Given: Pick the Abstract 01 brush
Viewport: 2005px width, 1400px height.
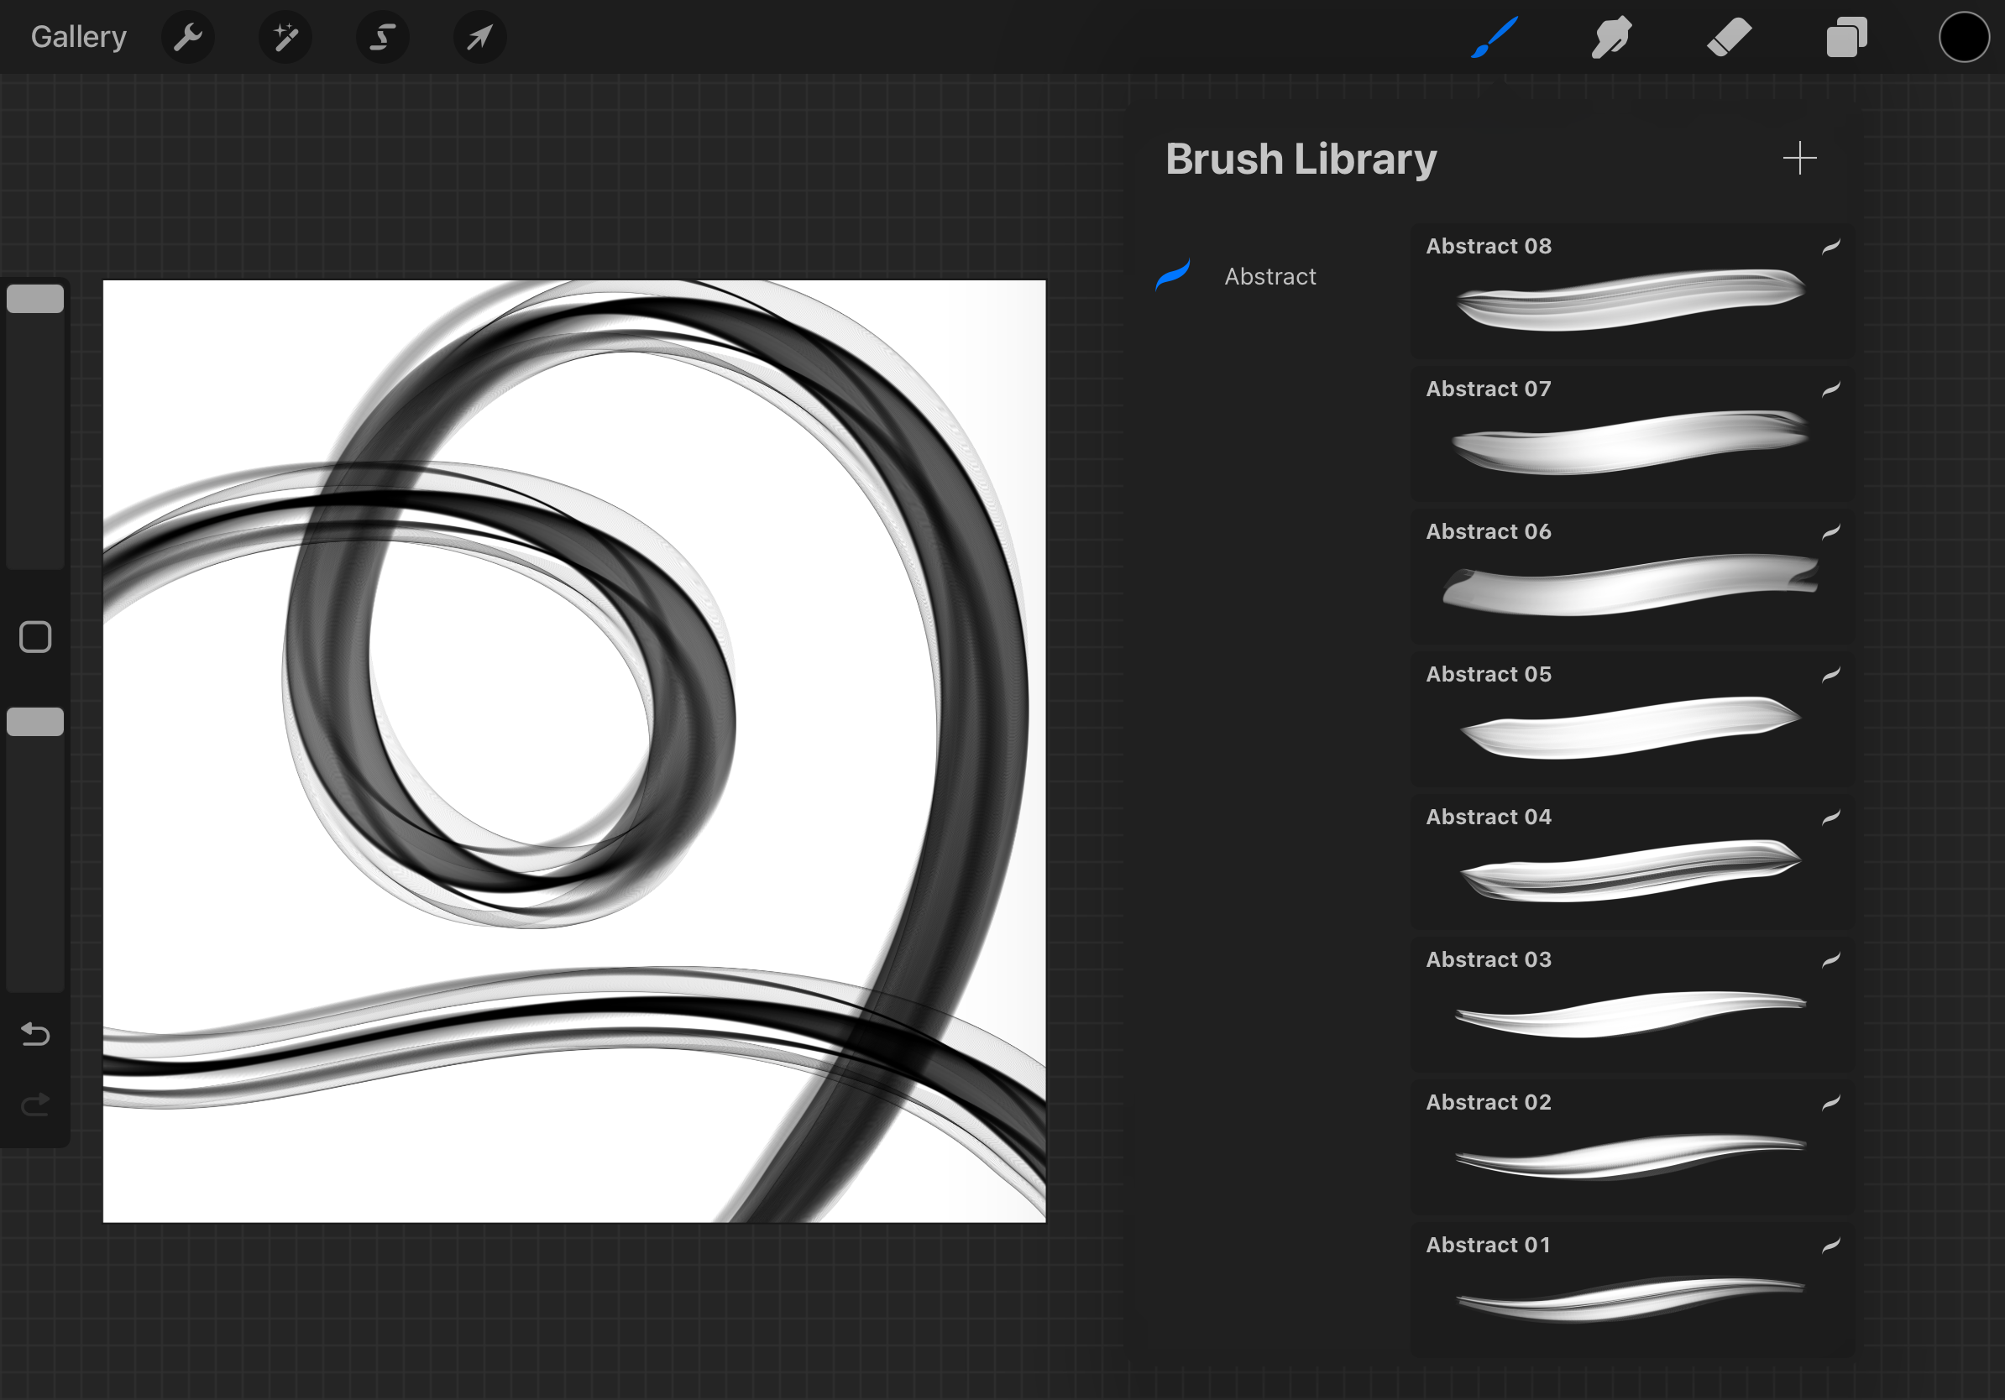Looking at the screenshot, I should [1631, 1289].
